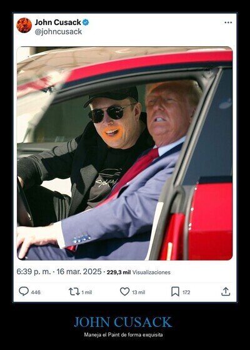The width and height of the screenshot is (250, 350).
Task: Click the 1 mil reposts count
Action: pyautogui.click(x=87, y=292)
